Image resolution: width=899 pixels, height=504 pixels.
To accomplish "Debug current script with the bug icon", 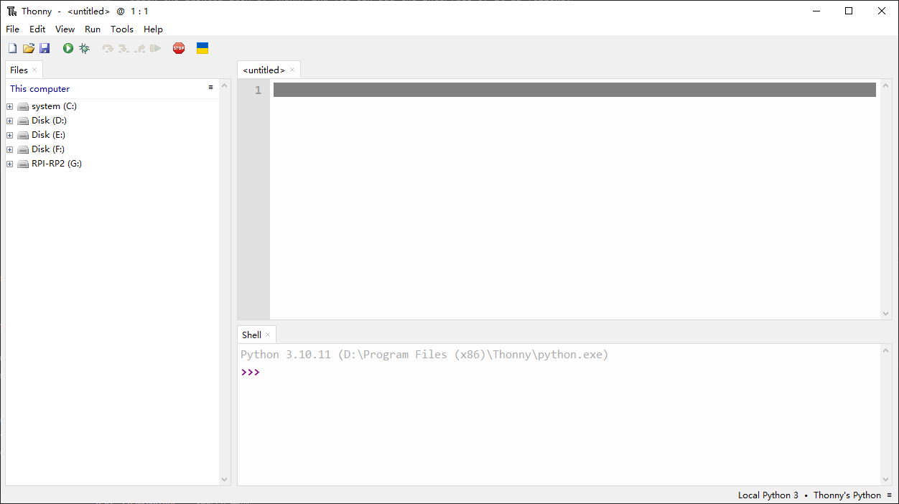I will pos(84,48).
